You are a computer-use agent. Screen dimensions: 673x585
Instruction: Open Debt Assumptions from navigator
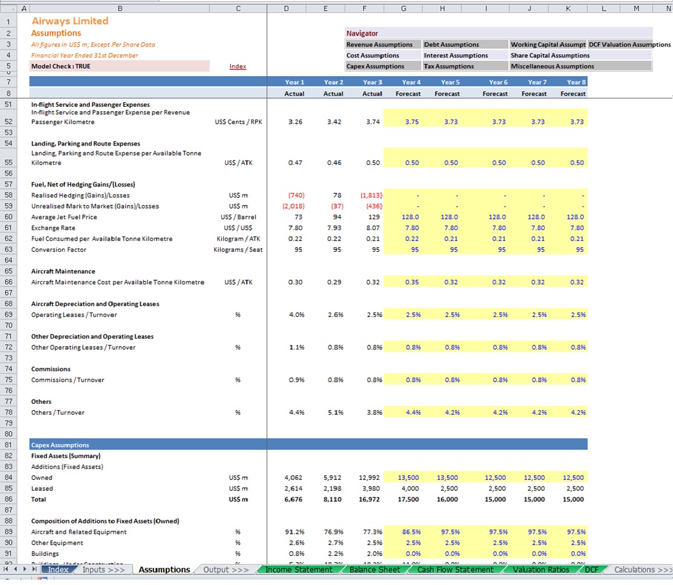[x=465, y=45]
